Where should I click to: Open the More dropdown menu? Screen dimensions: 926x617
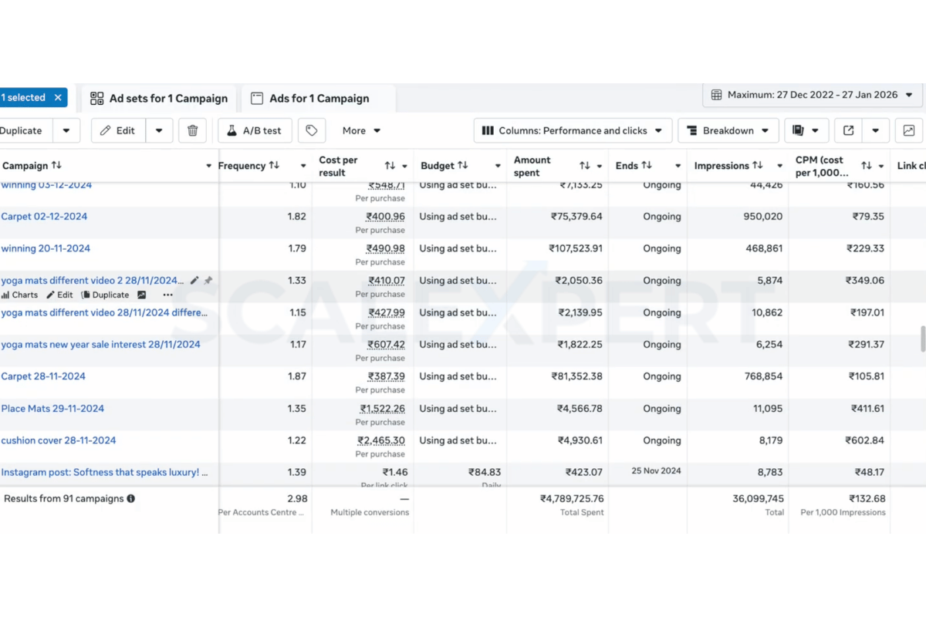coord(362,130)
